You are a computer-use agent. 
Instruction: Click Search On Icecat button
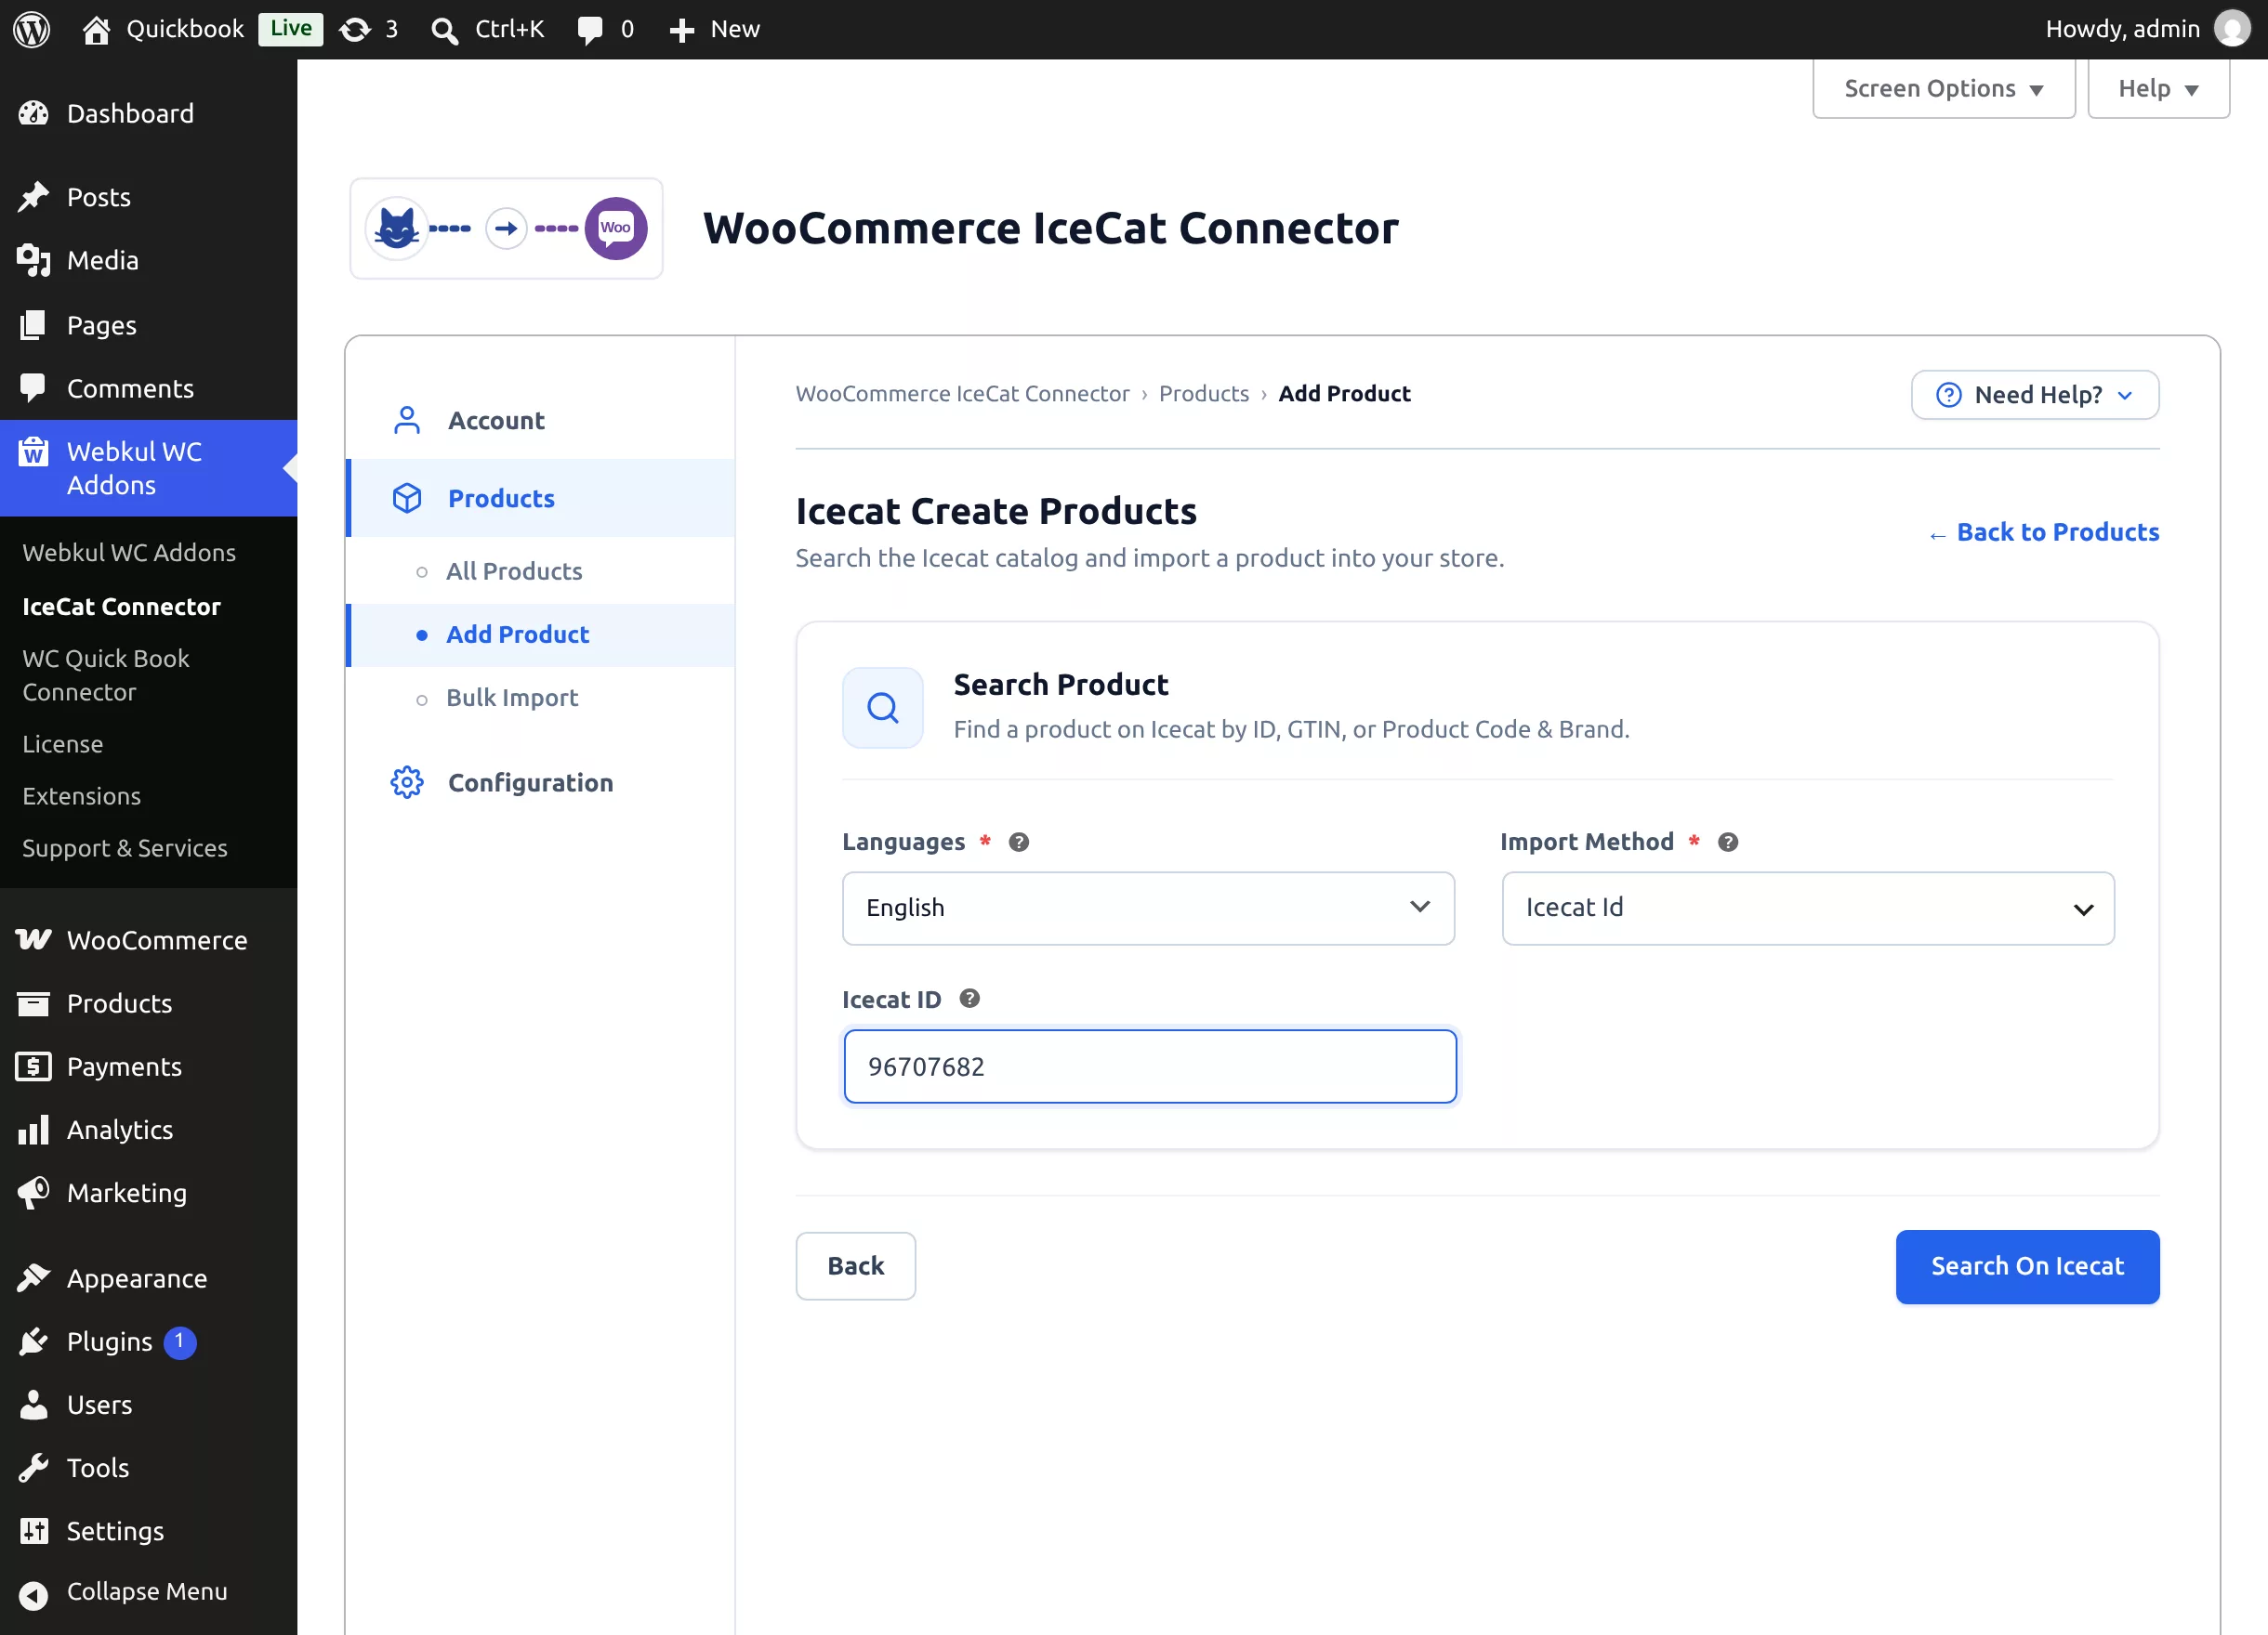[x=2026, y=1265]
